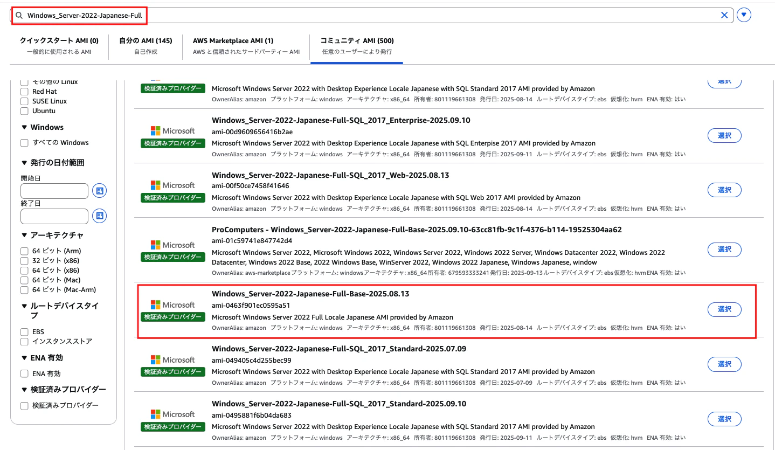
Task: Click the verified provider badge on the SQL_2017_Enterprise row
Action: coord(173,143)
